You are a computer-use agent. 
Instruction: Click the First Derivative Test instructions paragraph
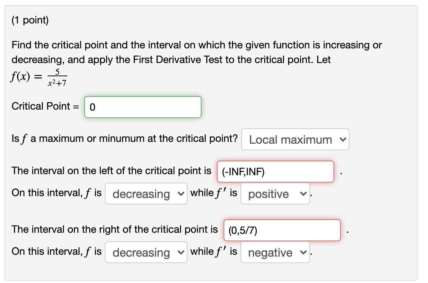point(196,52)
